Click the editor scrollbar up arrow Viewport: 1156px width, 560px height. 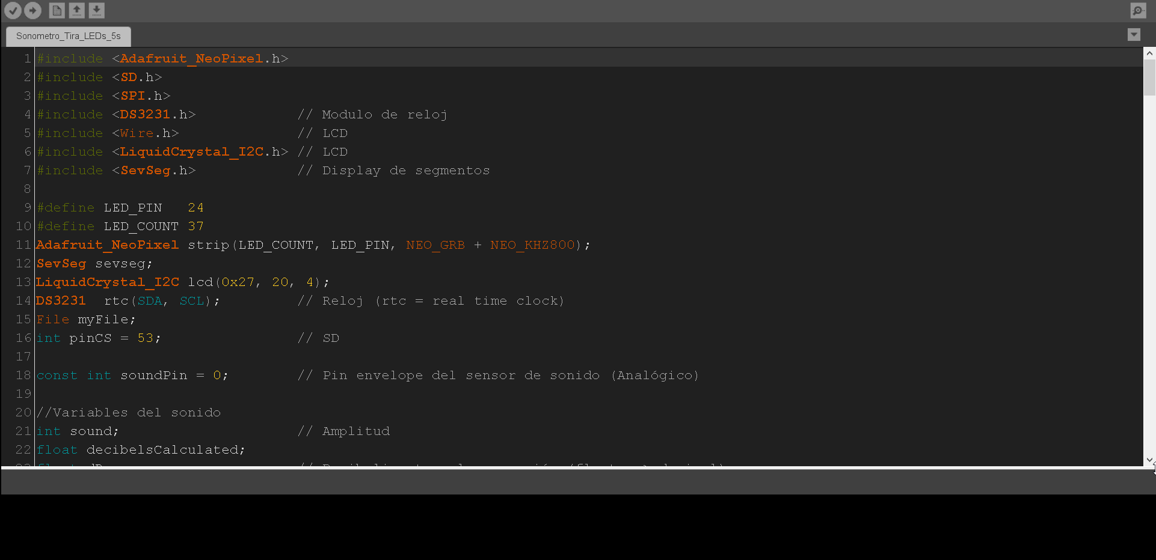[x=1149, y=53]
